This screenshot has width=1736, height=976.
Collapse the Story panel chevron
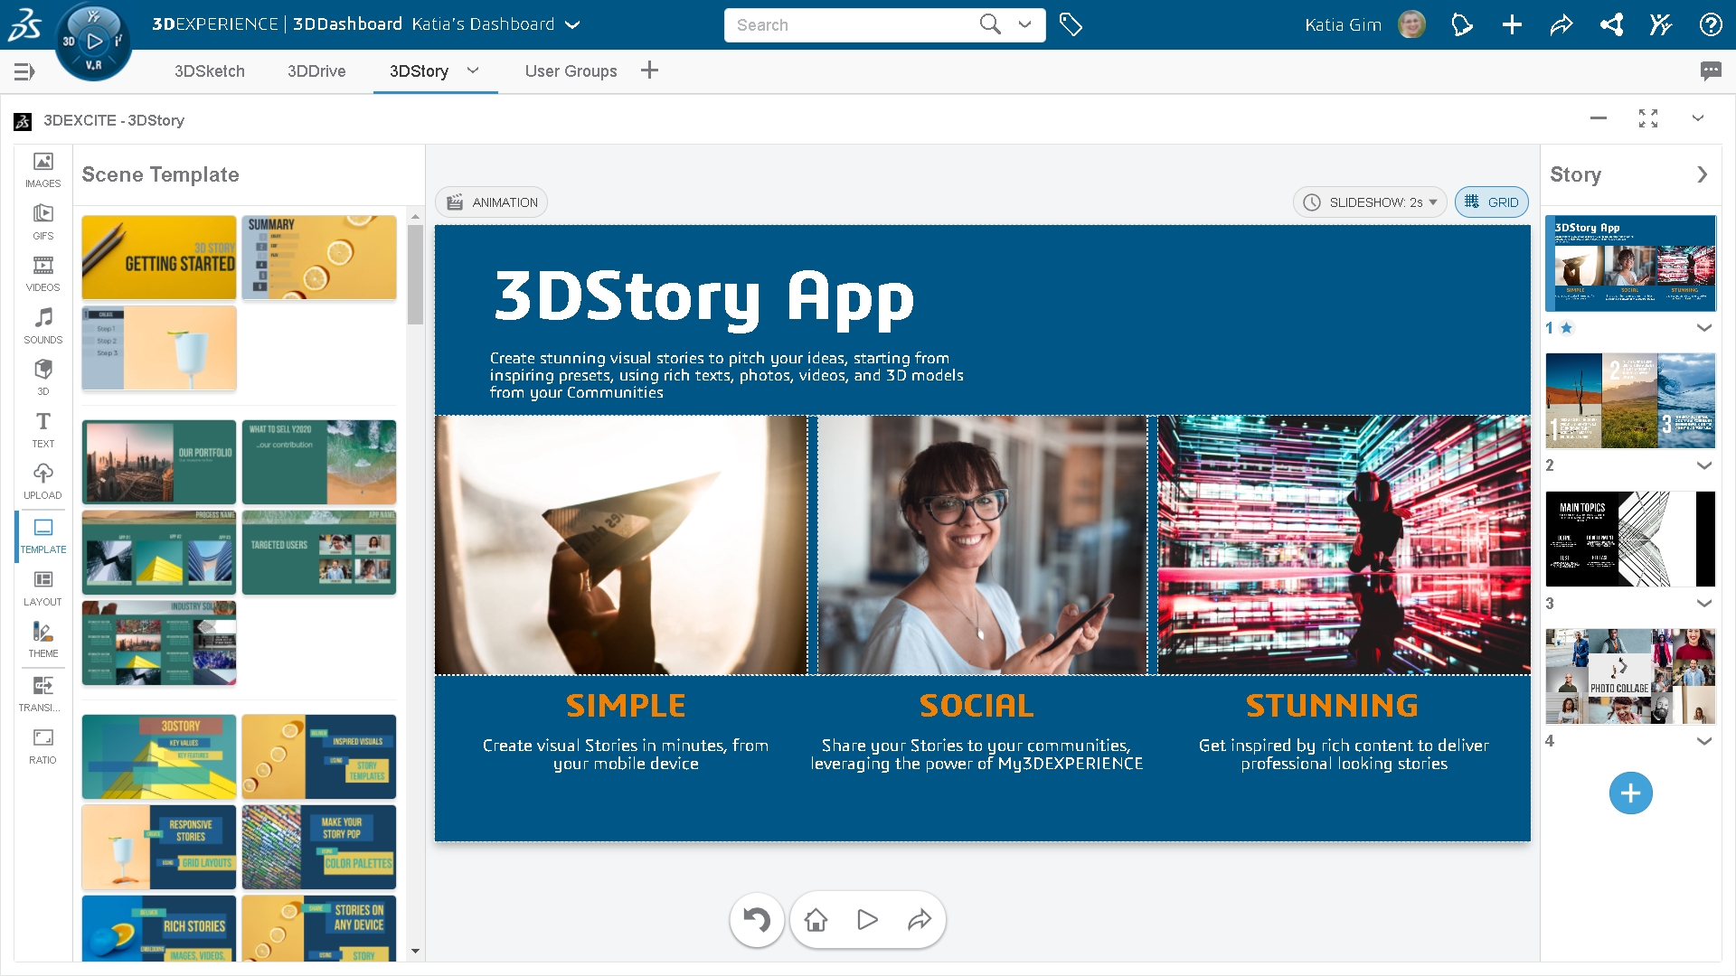1702,174
